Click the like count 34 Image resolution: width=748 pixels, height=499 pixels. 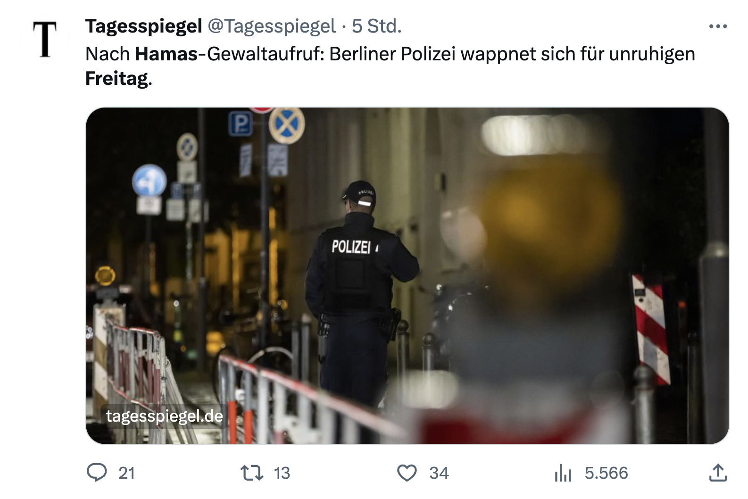pos(439,473)
